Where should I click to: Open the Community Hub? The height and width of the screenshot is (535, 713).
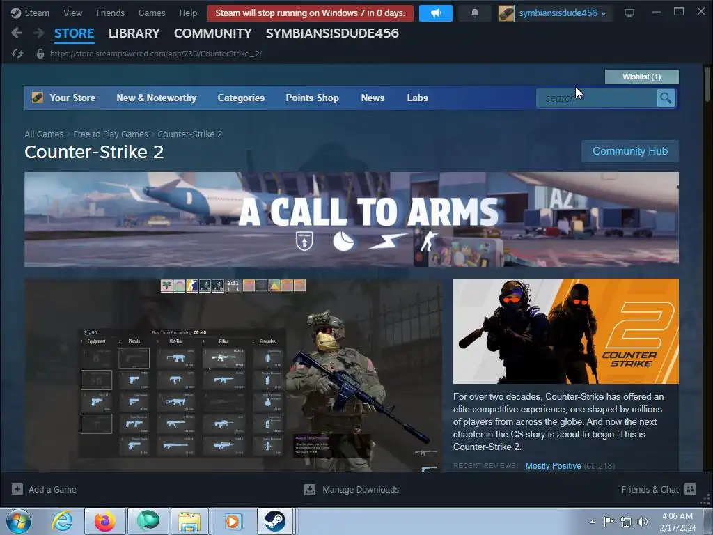tap(630, 151)
